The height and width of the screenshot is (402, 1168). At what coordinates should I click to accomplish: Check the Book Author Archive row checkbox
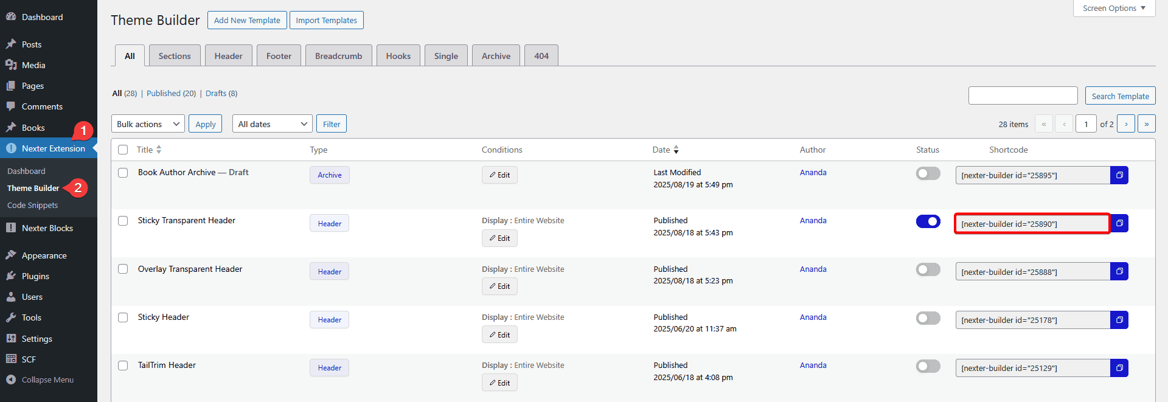pos(123,173)
